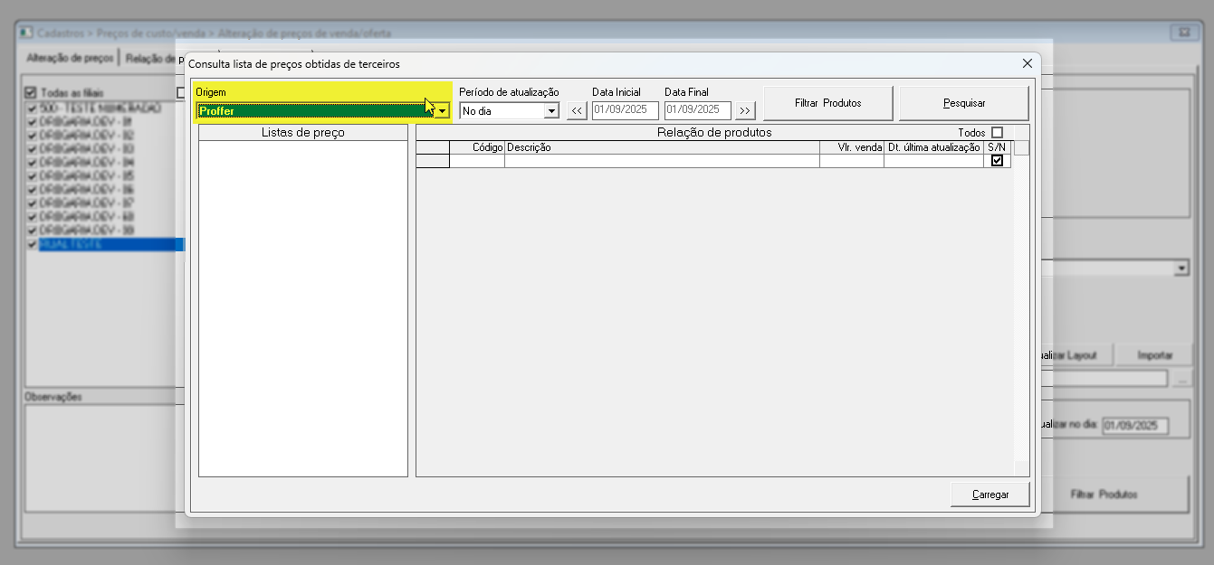Viewport: 1214px width, 565px height.
Task: Click the previous period << arrow button
Action: pyautogui.click(x=577, y=111)
